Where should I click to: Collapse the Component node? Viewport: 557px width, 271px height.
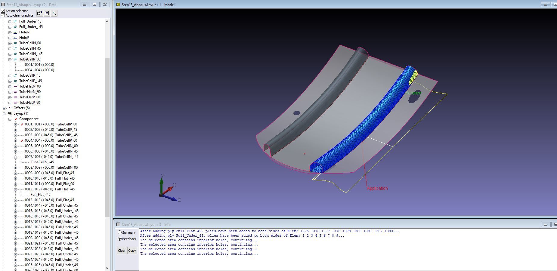10,119
